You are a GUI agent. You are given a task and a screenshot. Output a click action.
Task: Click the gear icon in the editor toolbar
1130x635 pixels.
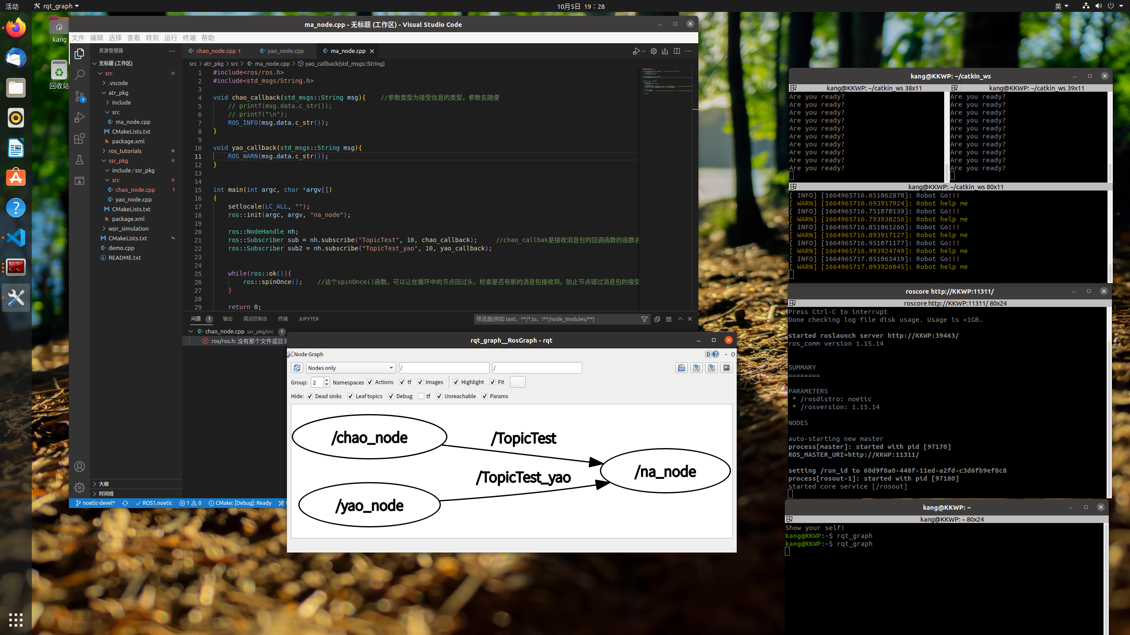(x=654, y=51)
